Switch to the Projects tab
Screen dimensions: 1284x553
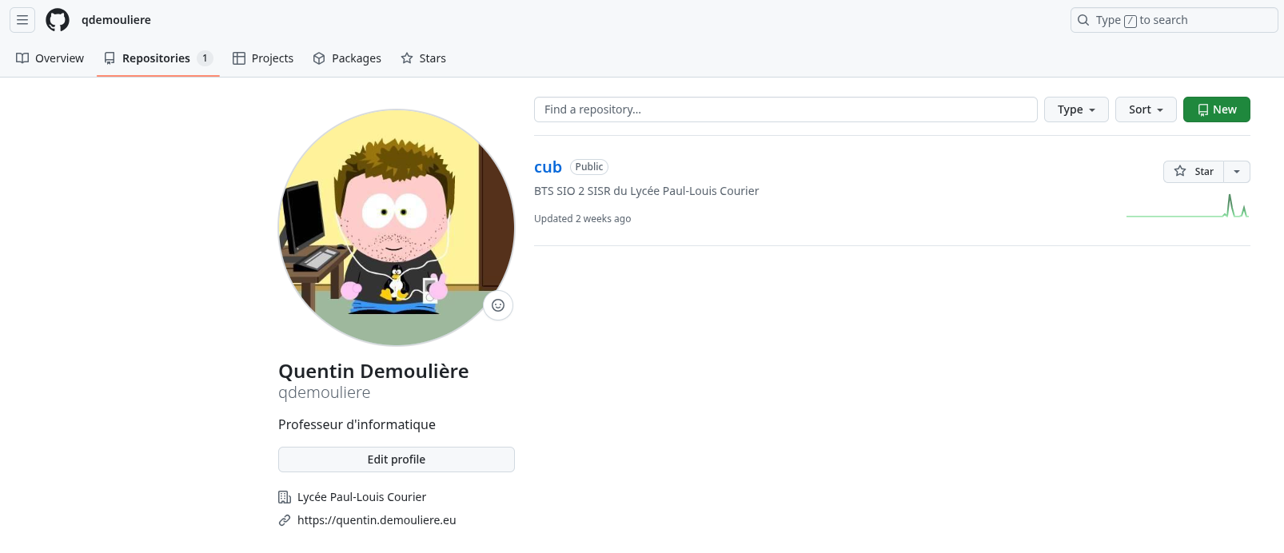pyautogui.click(x=263, y=58)
